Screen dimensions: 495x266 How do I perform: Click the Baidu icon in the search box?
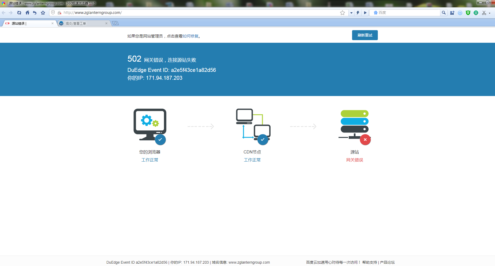pyautogui.click(x=376, y=12)
